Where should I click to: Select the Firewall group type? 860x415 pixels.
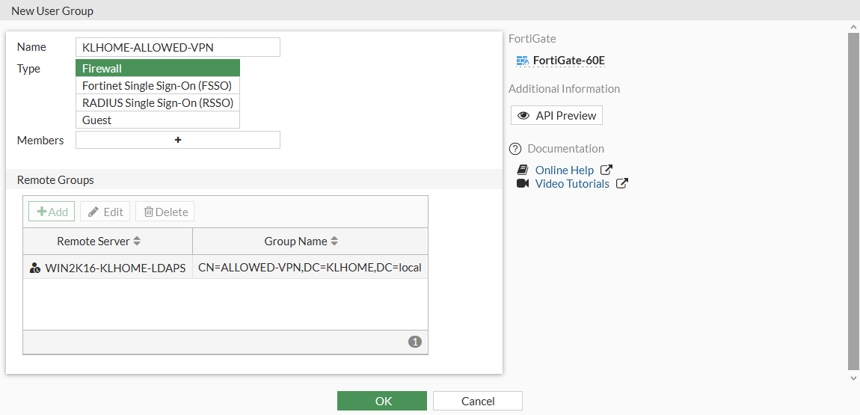(x=158, y=69)
